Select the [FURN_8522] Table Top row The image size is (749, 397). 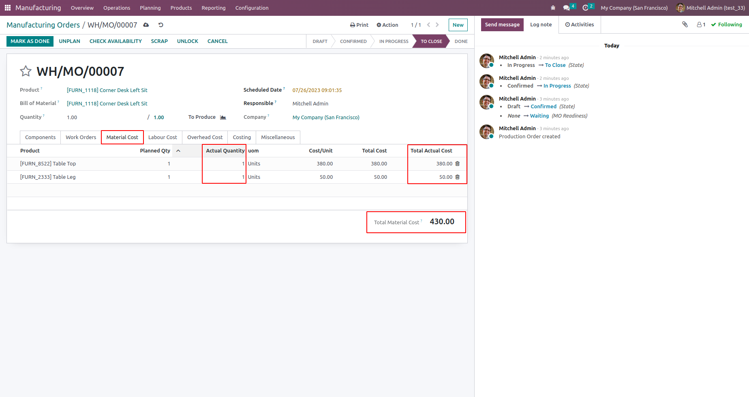point(237,164)
